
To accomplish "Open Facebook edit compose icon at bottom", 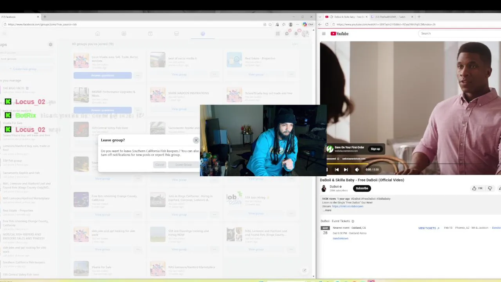I will pyautogui.click(x=304, y=270).
